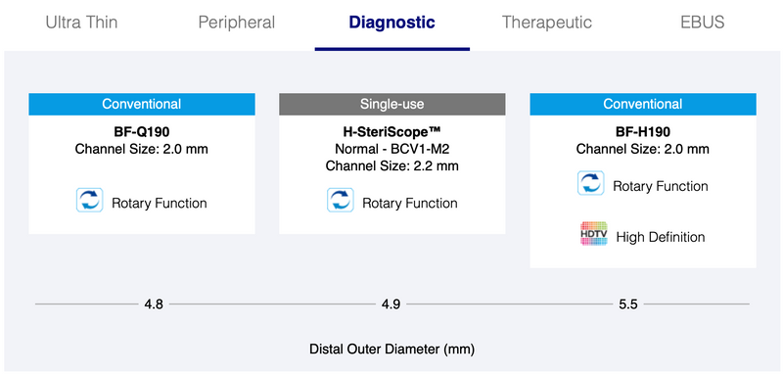Click 'Channel Size: 2.2 mm' text
The width and height of the screenshot is (783, 374).
point(392,165)
